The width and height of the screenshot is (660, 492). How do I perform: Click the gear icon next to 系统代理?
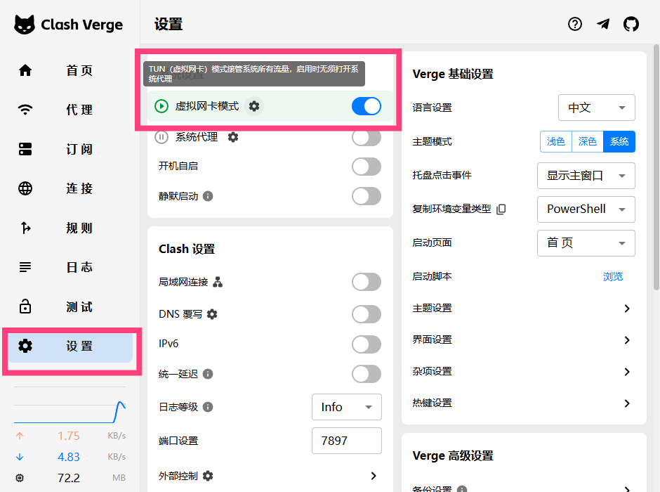[x=232, y=137]
